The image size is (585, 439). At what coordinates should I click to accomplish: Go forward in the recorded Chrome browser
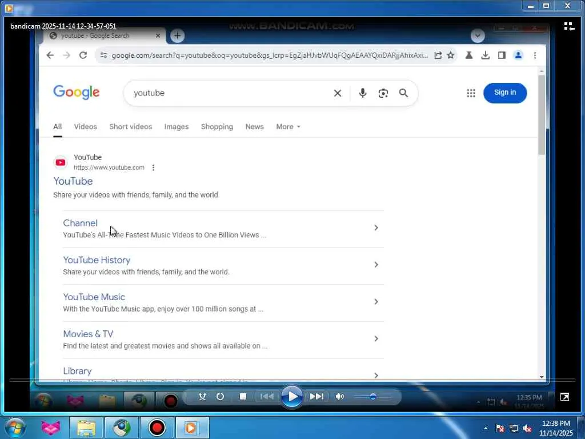pyautogui.click(x=66, y=55)
